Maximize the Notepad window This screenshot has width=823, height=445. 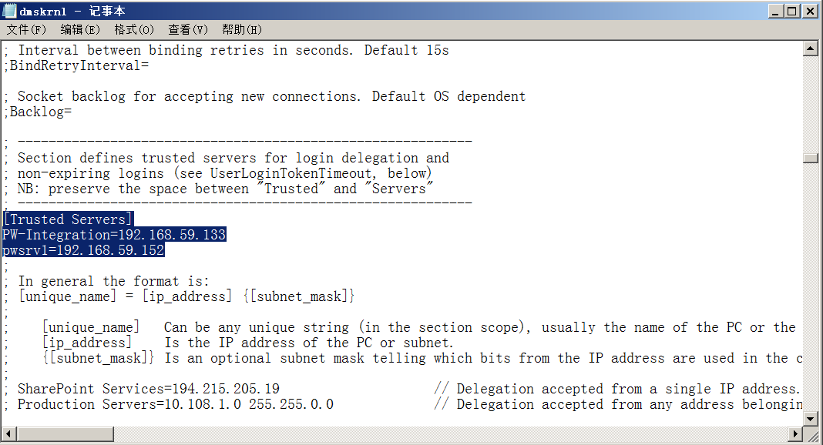[792, 11]
